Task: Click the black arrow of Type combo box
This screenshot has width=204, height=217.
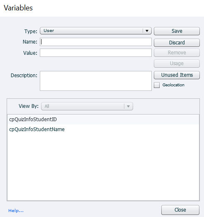Action: pyautogui.click(x=147, y=31)
